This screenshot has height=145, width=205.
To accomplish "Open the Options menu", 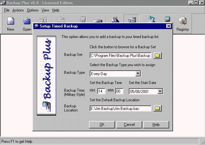I will click(x=33, y=10).
